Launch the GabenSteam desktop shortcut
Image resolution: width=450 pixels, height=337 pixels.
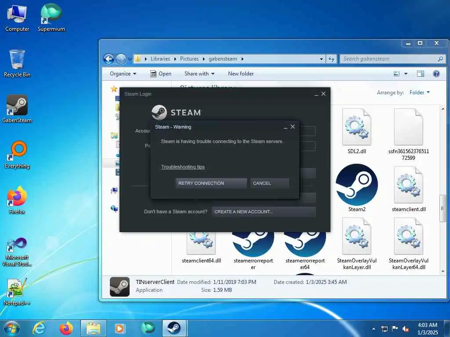coord(17,109)
